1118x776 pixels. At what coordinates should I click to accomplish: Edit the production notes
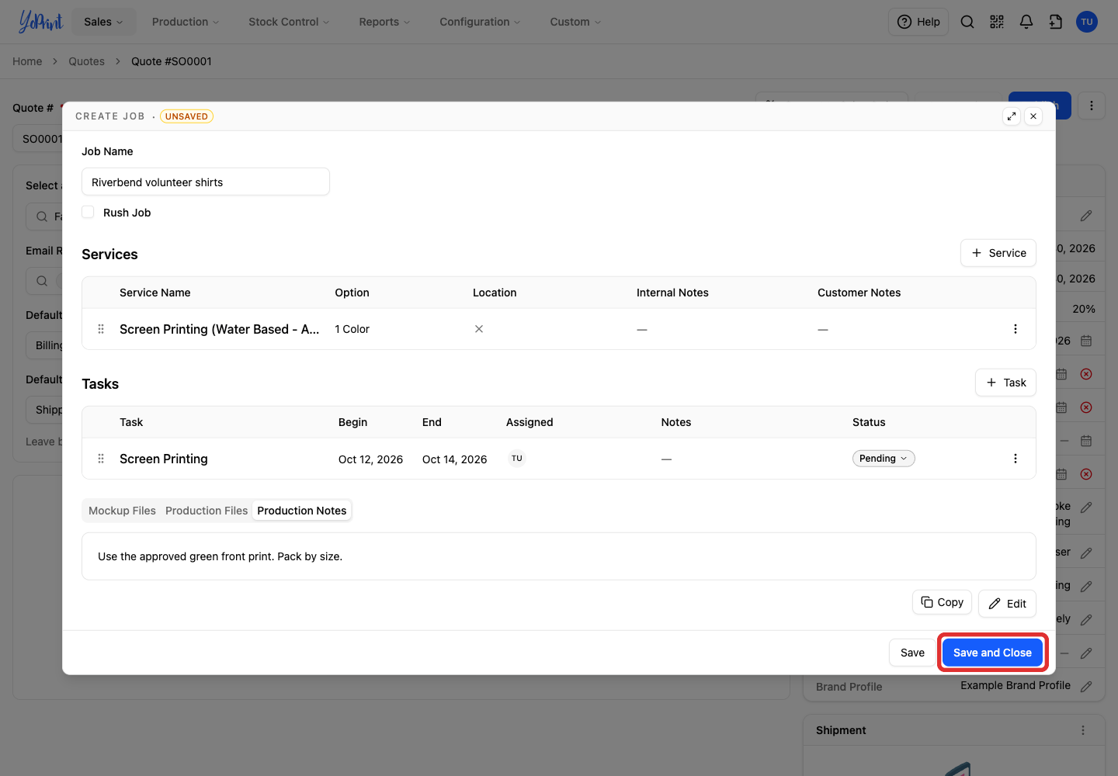(x=1007, y=604)
